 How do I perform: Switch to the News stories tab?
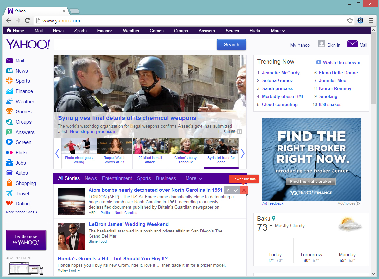pos(91,178)
